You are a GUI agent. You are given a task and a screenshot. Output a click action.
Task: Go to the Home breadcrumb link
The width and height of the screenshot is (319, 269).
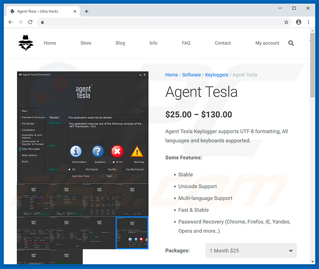click(171, 75)
